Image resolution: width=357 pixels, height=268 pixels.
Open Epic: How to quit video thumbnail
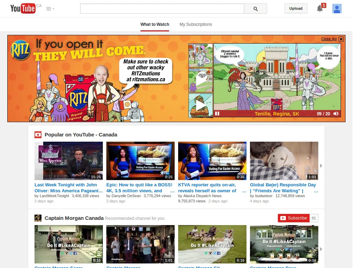[140, 161]
